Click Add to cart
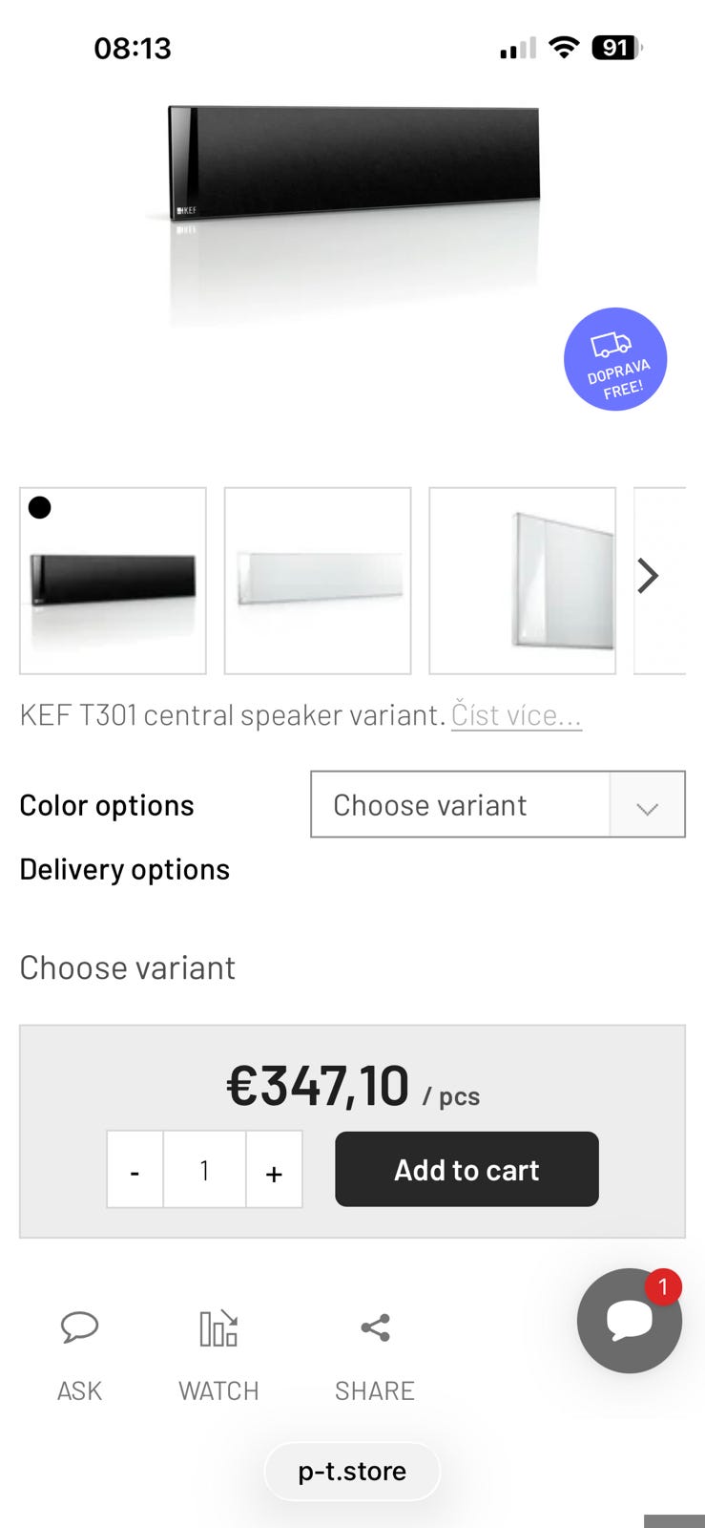 (467, 1169)
